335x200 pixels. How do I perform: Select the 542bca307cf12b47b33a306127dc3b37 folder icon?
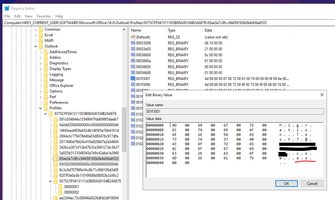56,148
